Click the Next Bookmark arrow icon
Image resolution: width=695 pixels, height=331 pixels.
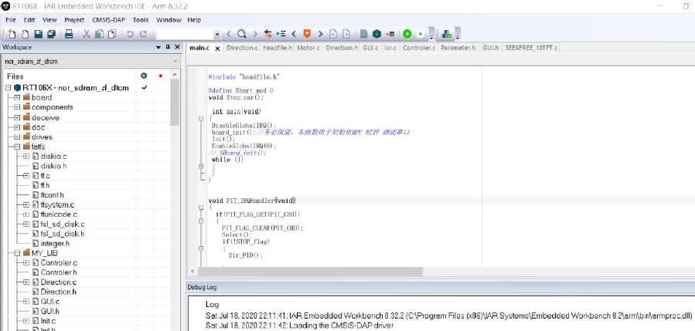(x=320, y=34)
